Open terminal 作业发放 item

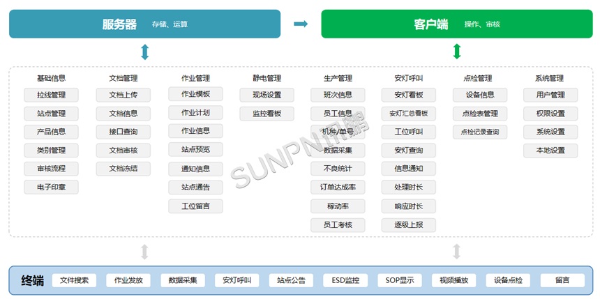[128, 280]
